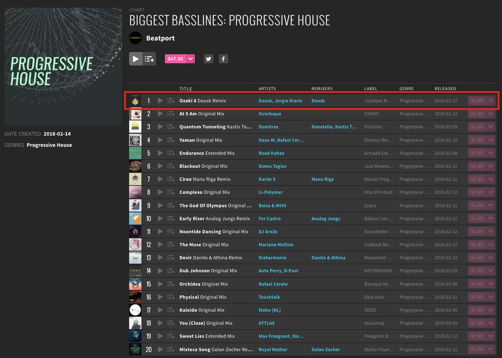Play the entire chart with main play button
The width and height of the screenshot is (502, 358).
tap(136, 59)
